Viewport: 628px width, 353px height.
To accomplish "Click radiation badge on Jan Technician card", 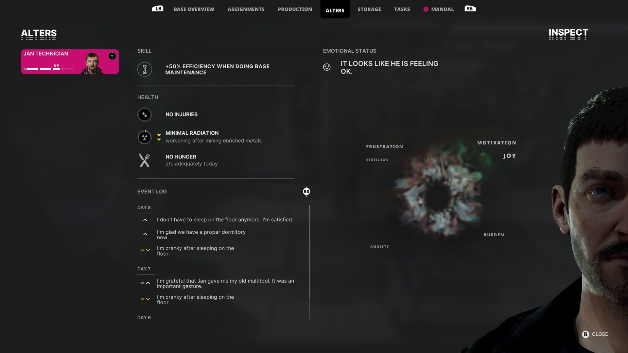I will [112, 56].
